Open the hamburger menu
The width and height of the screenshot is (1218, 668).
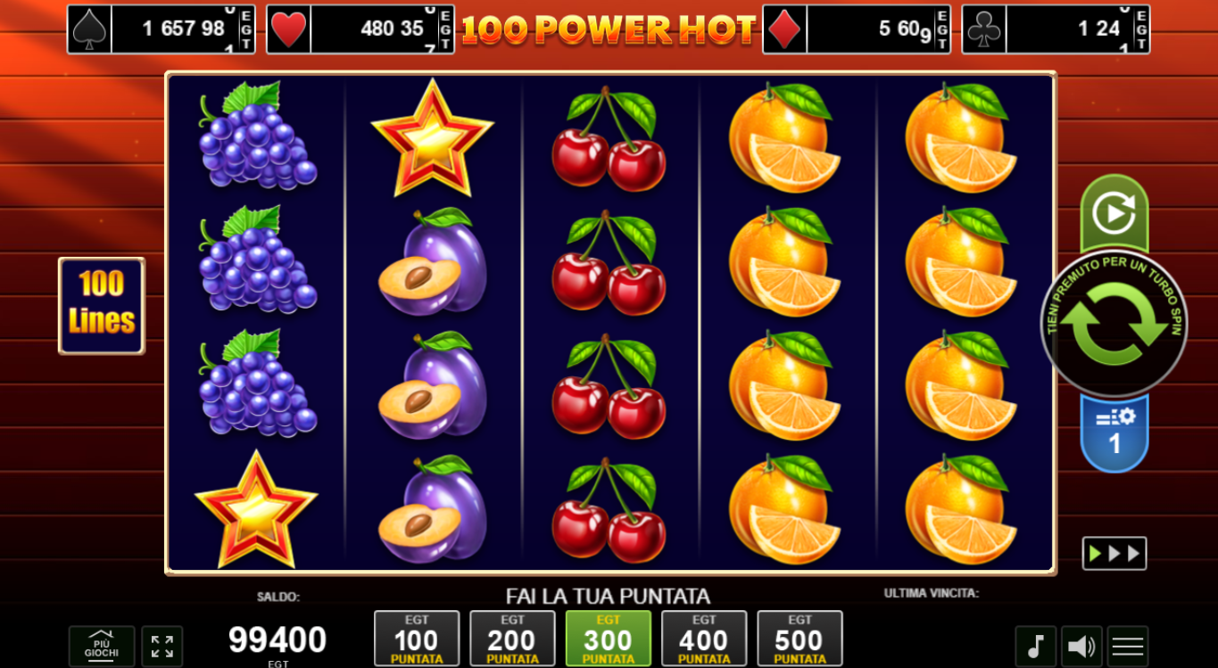pyautogui.click(x=1128, y=647)
